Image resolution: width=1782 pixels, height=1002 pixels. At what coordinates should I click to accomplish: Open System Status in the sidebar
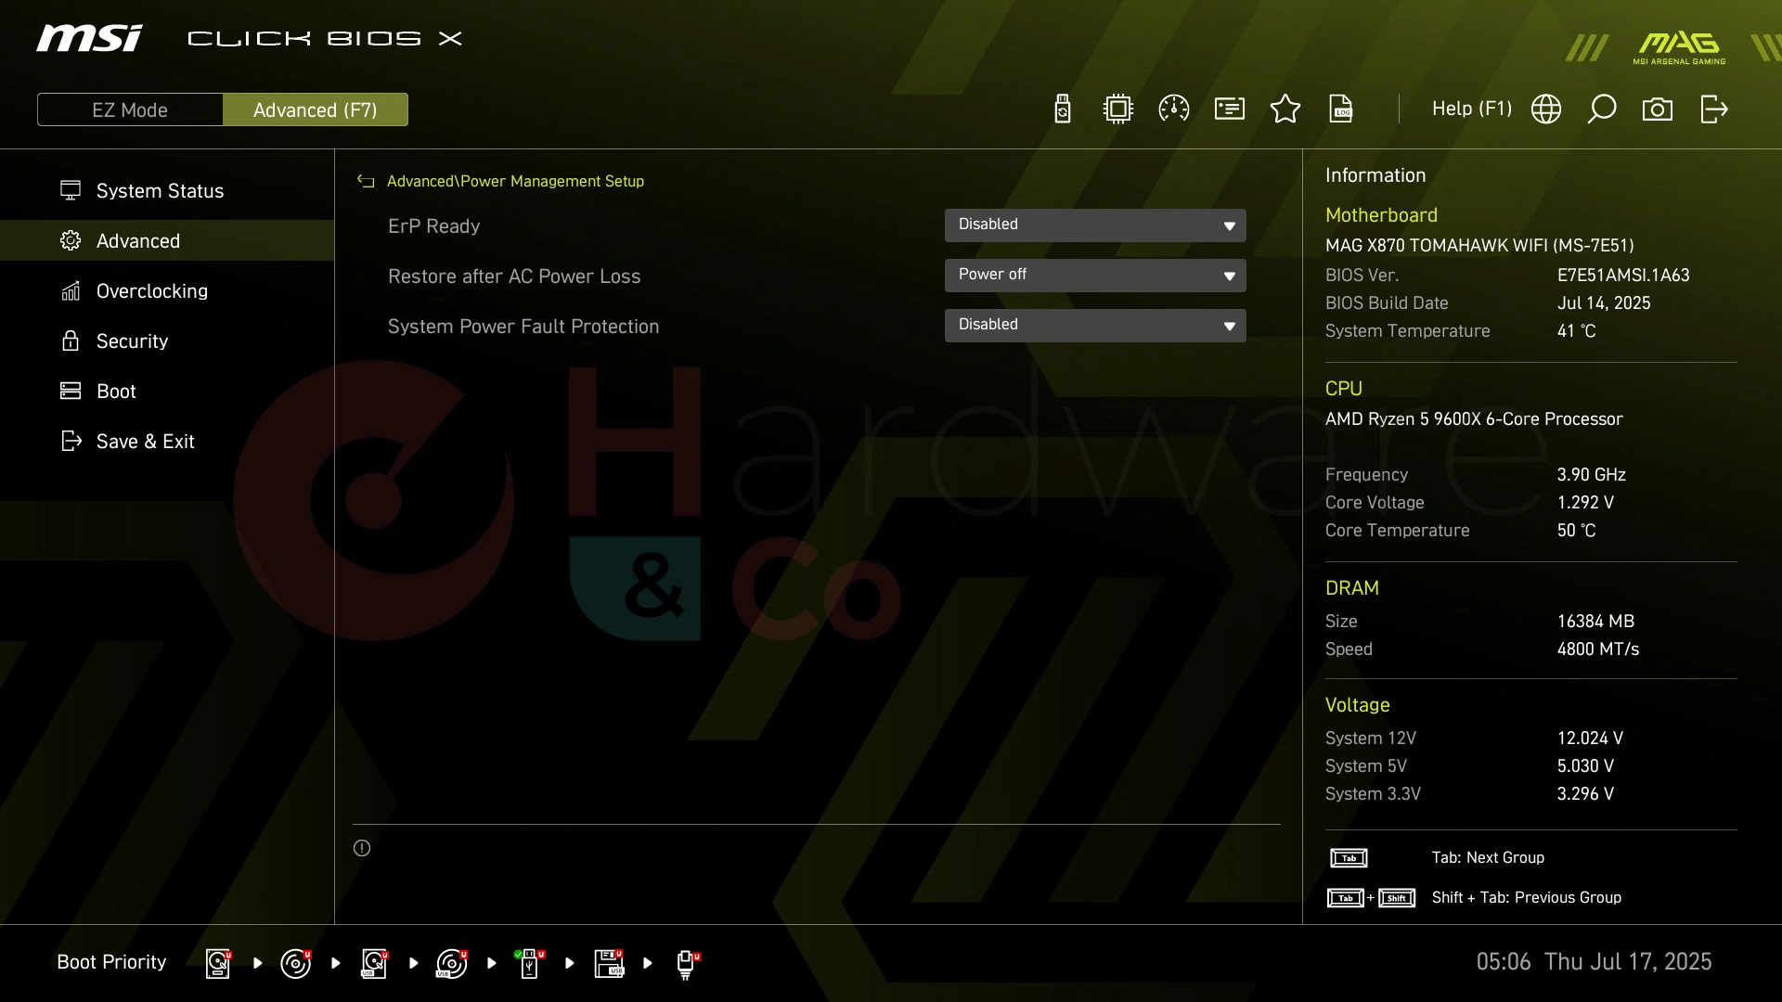point(167,191)
